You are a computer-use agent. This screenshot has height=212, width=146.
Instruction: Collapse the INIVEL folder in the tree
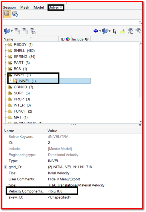point(5,75)
